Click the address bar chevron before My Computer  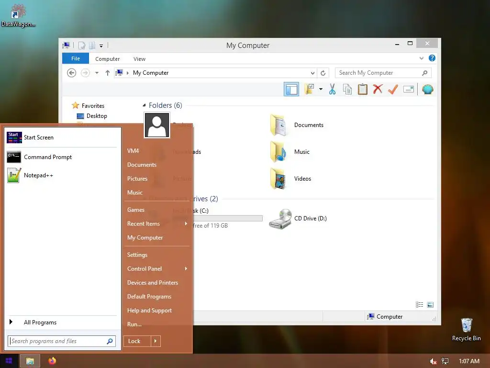coord(127,73)
